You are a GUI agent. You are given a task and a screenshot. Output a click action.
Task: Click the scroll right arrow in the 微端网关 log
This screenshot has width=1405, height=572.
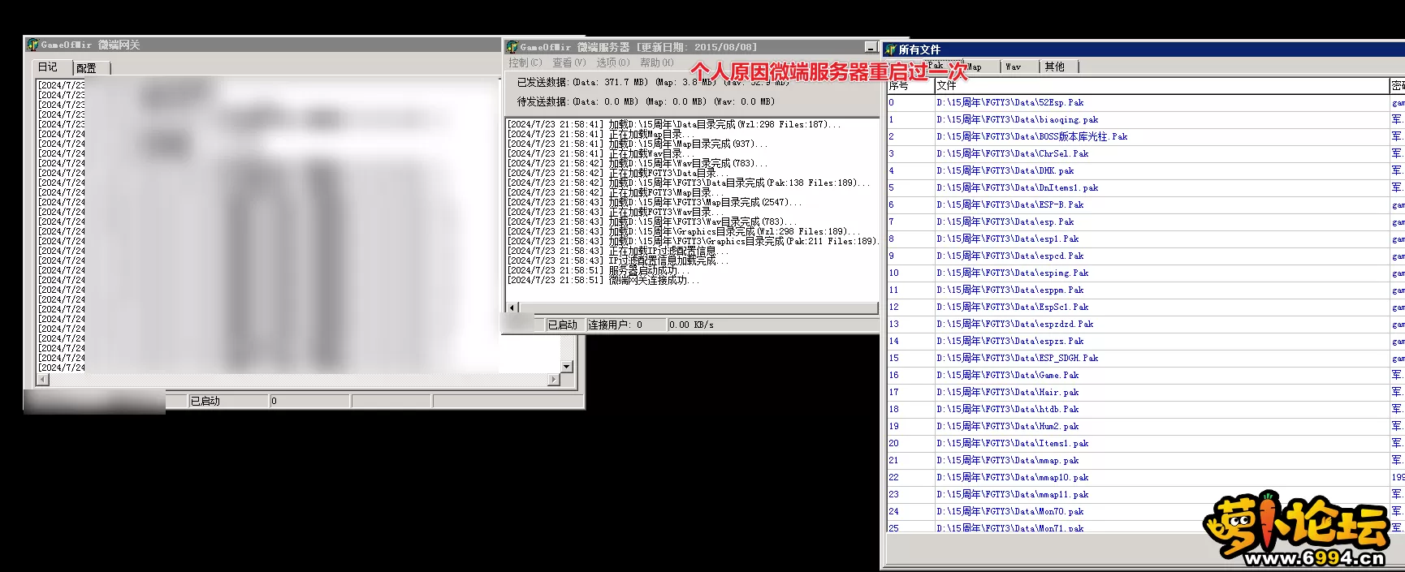click(x=554, y=379)
